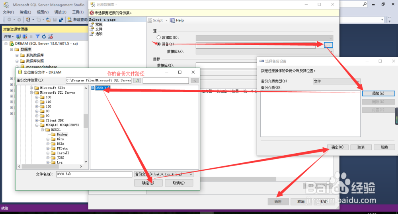398x214 pixels.
Task: Click the browse (...) button for device
Action: click(x=328, y=45)
